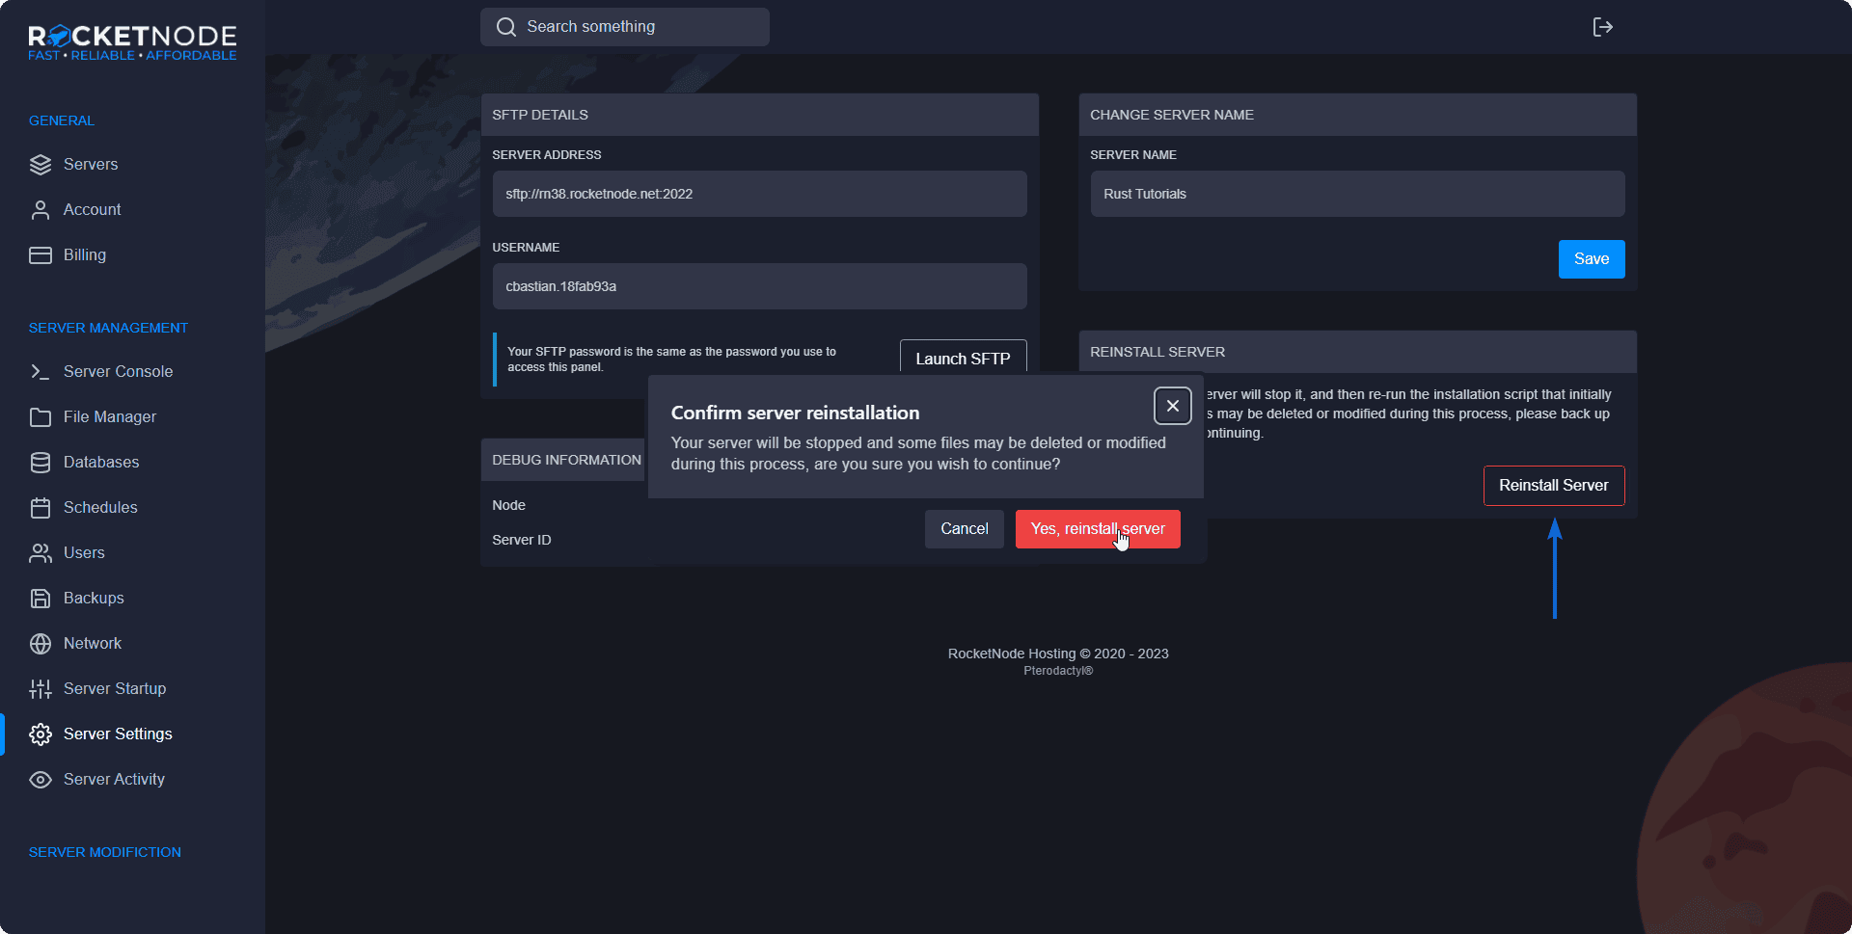Open Server Activity menu item

click(113, 779)
